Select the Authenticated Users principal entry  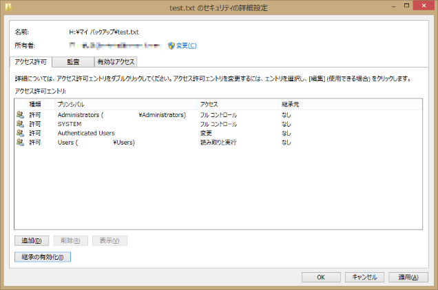pos(86,133)
